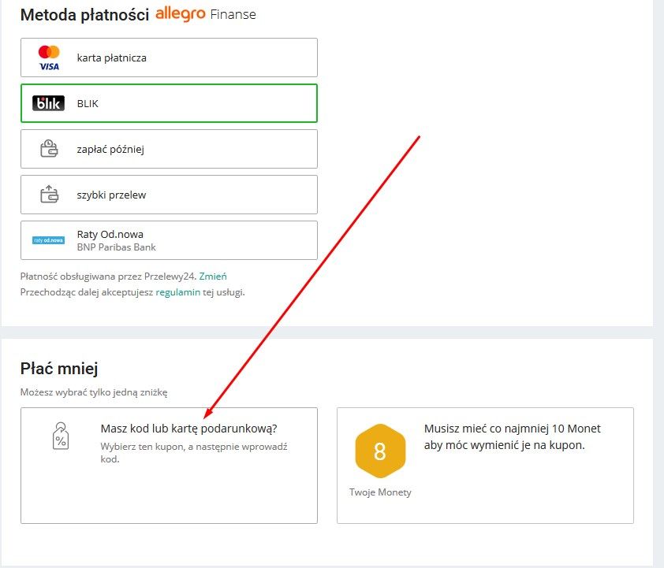
Task: Choose the gift card code coupon box
Action: click(x=169, y=465)
